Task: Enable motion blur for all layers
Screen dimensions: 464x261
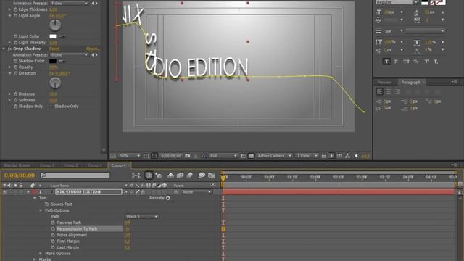Action: tap(190, 175)
